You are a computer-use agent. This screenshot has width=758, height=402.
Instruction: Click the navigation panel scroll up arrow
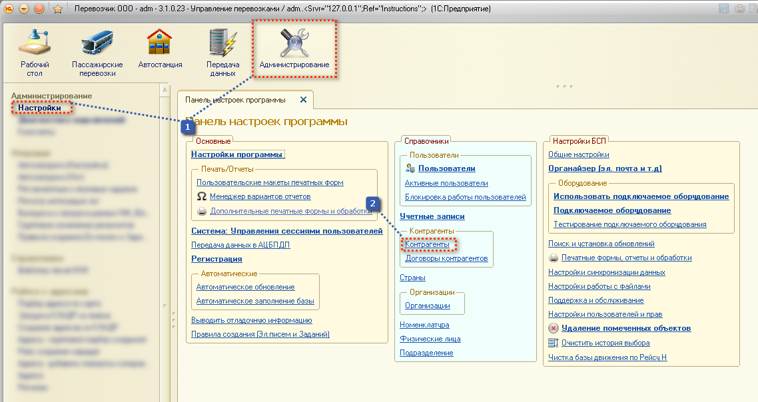tap(165, 90)
